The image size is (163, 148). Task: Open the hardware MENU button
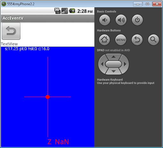click(121, 40)
